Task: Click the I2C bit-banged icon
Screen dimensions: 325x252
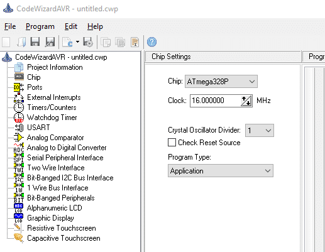Action: click(19, 178)
